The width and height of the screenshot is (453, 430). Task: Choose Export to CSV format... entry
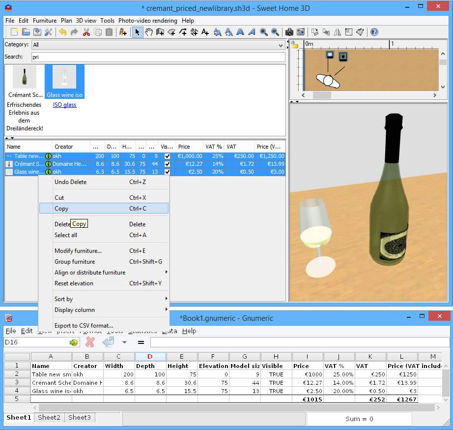point(104,326)
